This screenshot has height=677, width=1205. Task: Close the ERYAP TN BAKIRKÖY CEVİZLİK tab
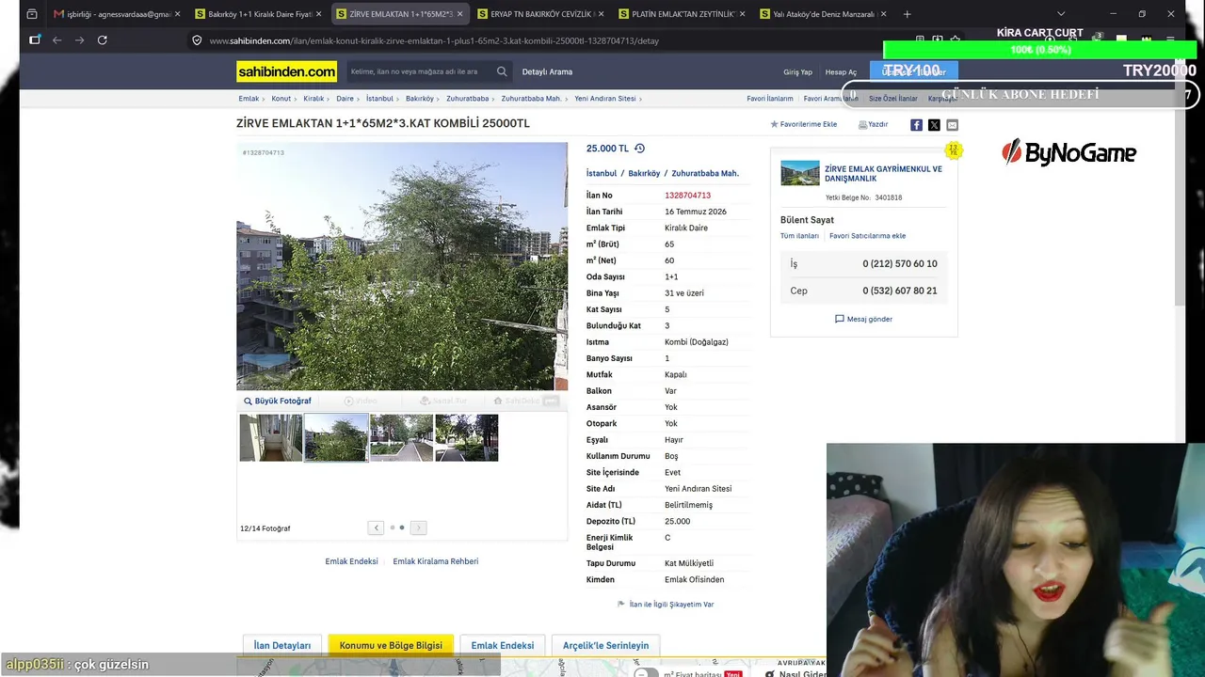(x=601, y=14)
